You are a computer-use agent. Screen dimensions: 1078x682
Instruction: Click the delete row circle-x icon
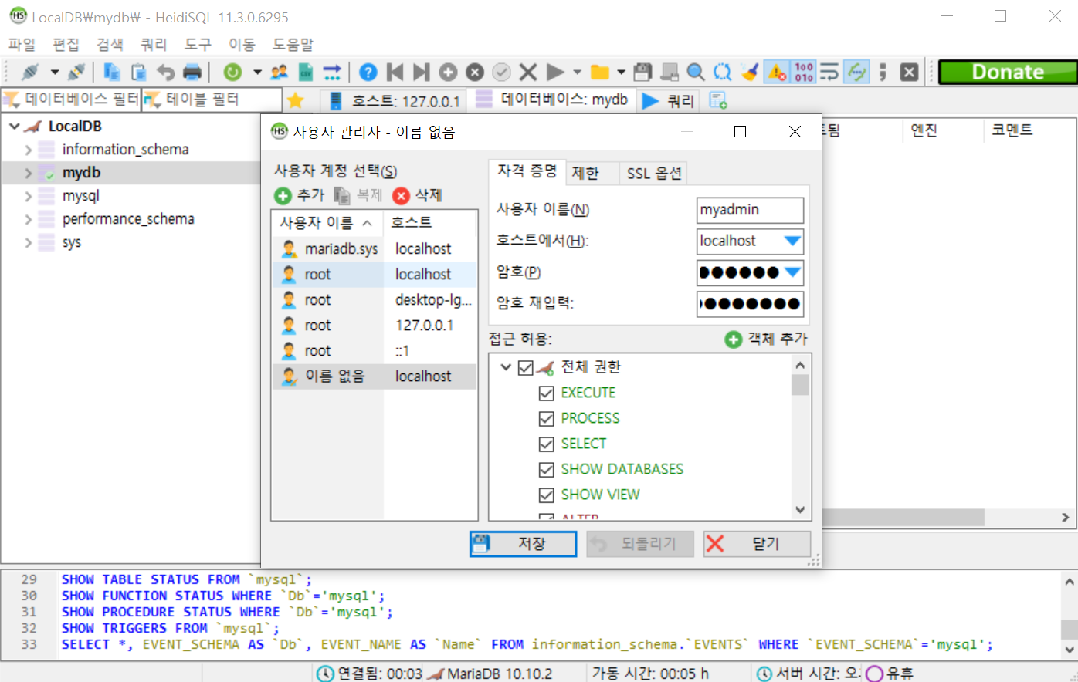(x=475, y=73)
